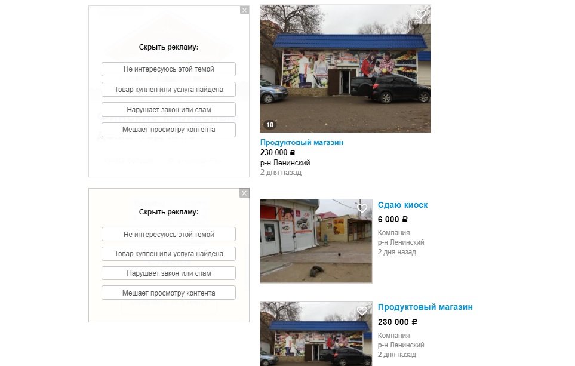Screen dimensions: 575x366
Task: Favorite the bottom Продуктовый магазин heart
Action: coord(362,311)
